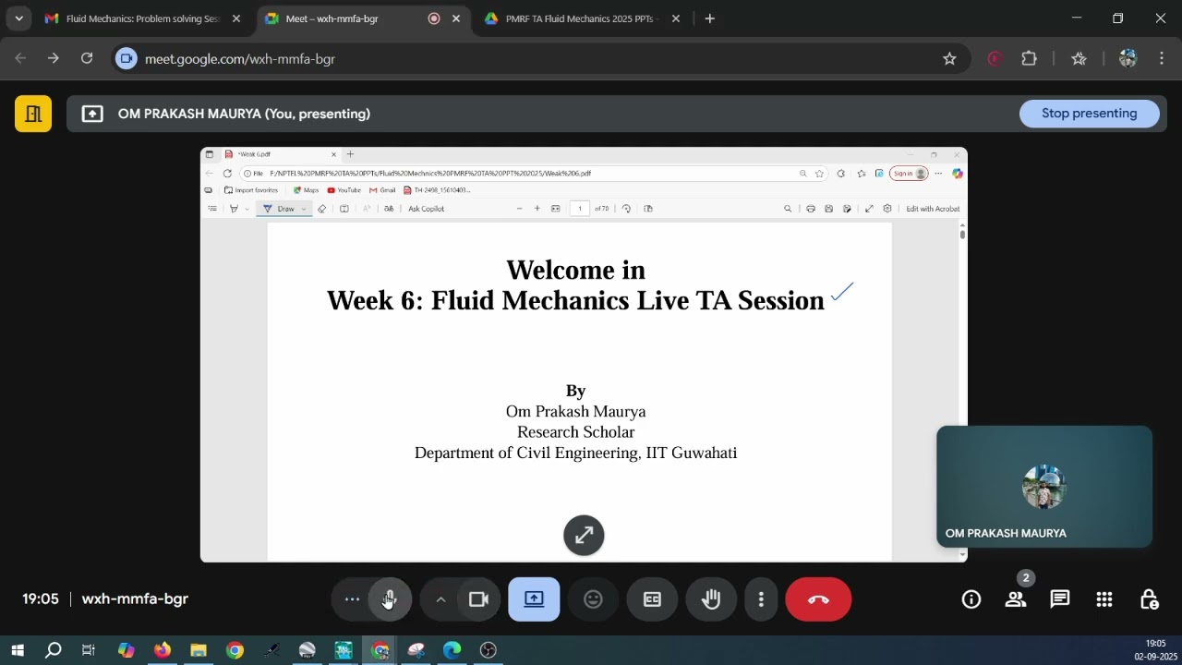Screen dimensions: 1182x665
Task: Click Ask Copilot in shared PDF toolbar
Action: point(427,209)
